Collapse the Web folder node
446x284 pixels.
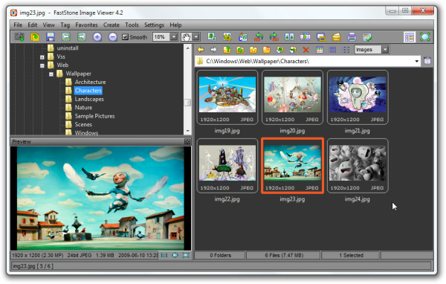(42, 65)
